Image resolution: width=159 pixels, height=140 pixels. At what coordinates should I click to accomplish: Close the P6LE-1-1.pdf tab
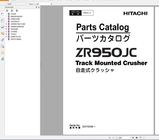pos(51,4)
